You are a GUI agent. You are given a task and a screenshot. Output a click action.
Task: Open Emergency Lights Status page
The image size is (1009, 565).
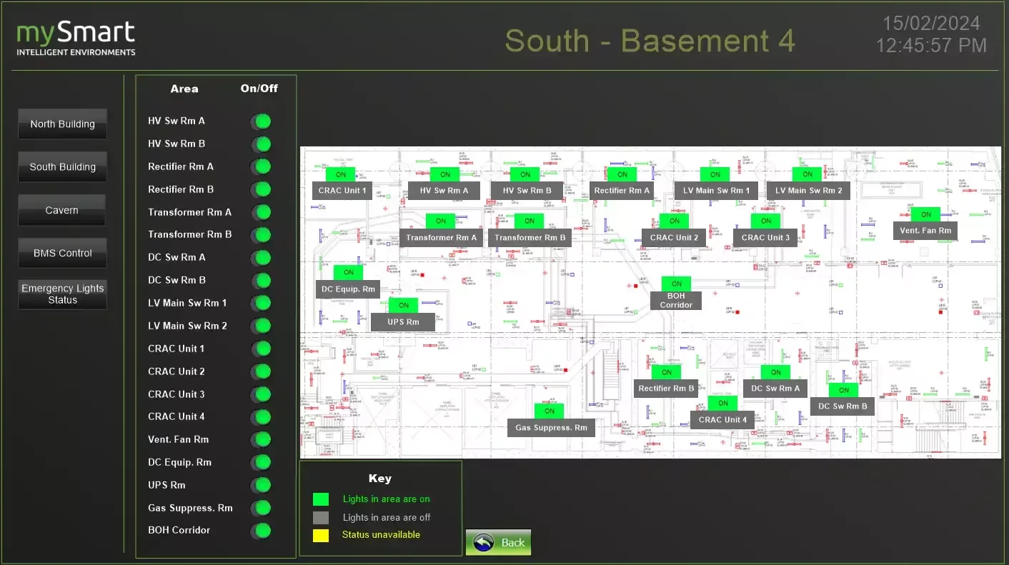point(62,294)
